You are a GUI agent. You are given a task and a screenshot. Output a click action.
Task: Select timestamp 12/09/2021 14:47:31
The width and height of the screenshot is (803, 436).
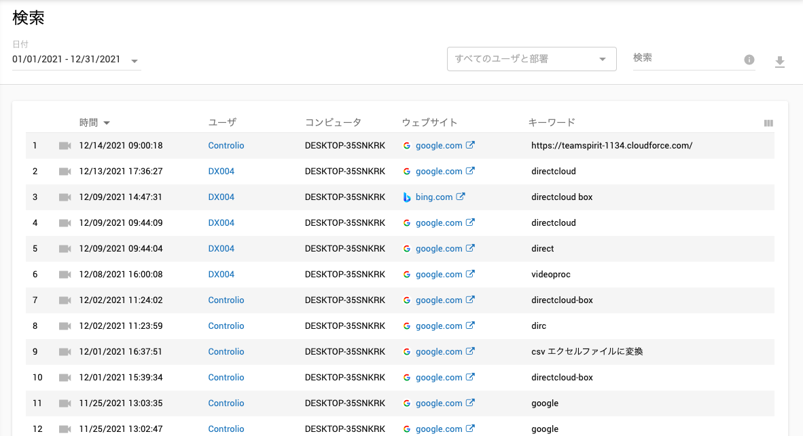[121, 197]
